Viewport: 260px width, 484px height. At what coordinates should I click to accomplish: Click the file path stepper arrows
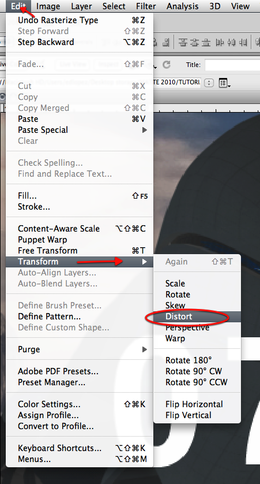(x=209, y=83)
